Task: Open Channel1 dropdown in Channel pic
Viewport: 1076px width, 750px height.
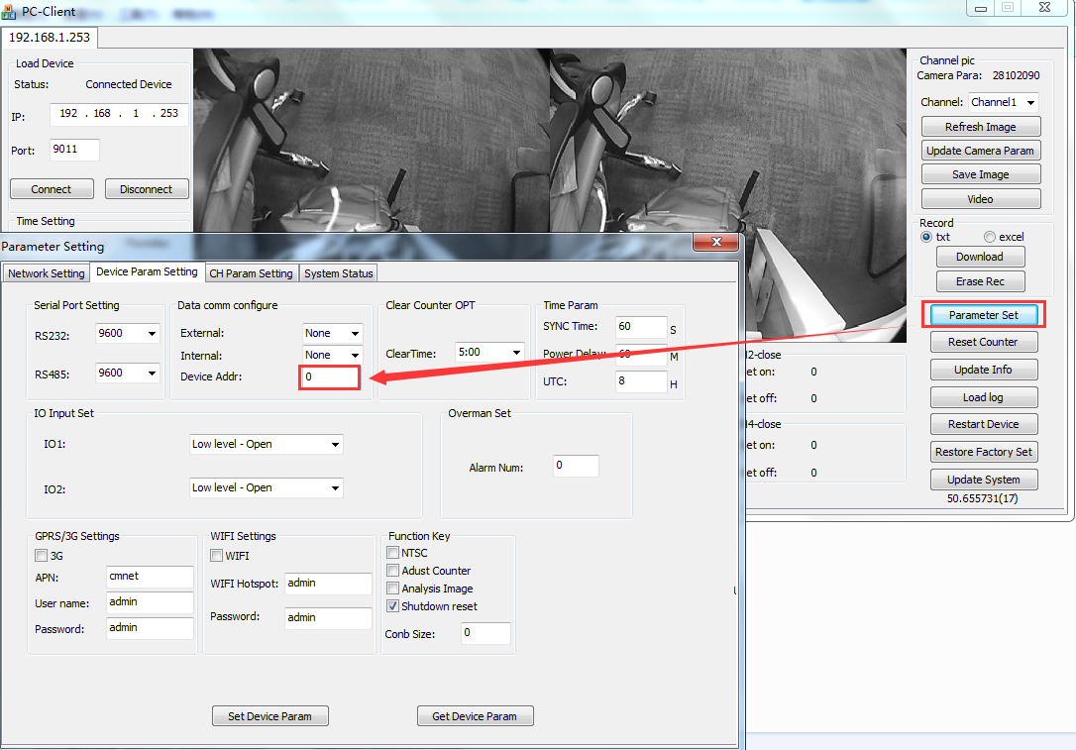Action: (x=1030, y=102)
